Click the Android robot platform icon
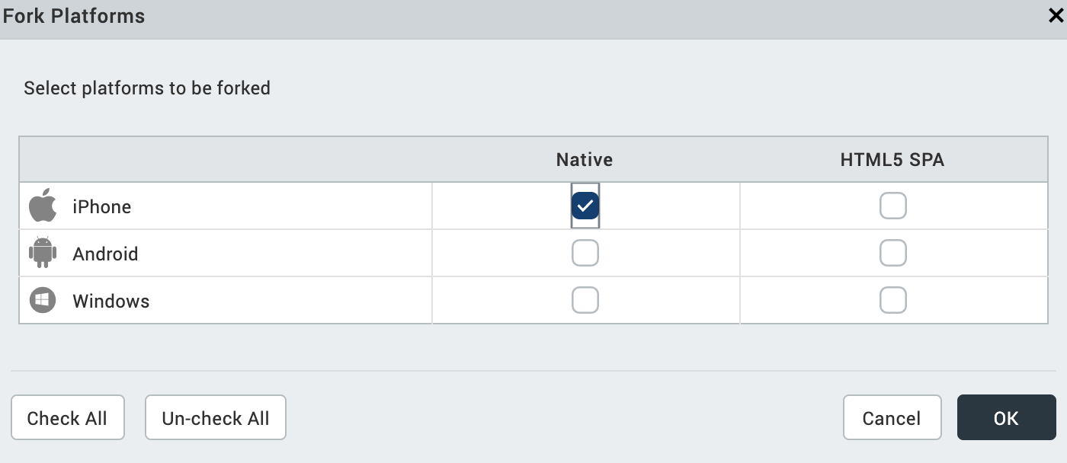The image size is (1067, 463). click(43, 253)
